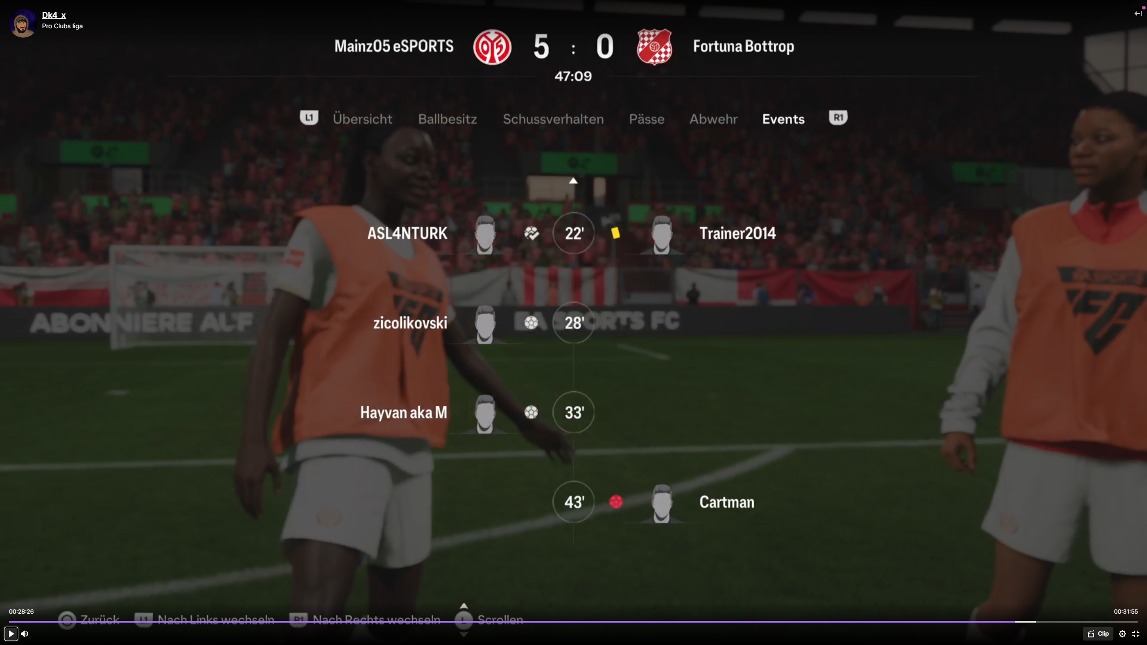Click the Mainz05 club crest
Image resolution: width=1147 pixels, height=645 pixels.
click(x=492, y=47)
